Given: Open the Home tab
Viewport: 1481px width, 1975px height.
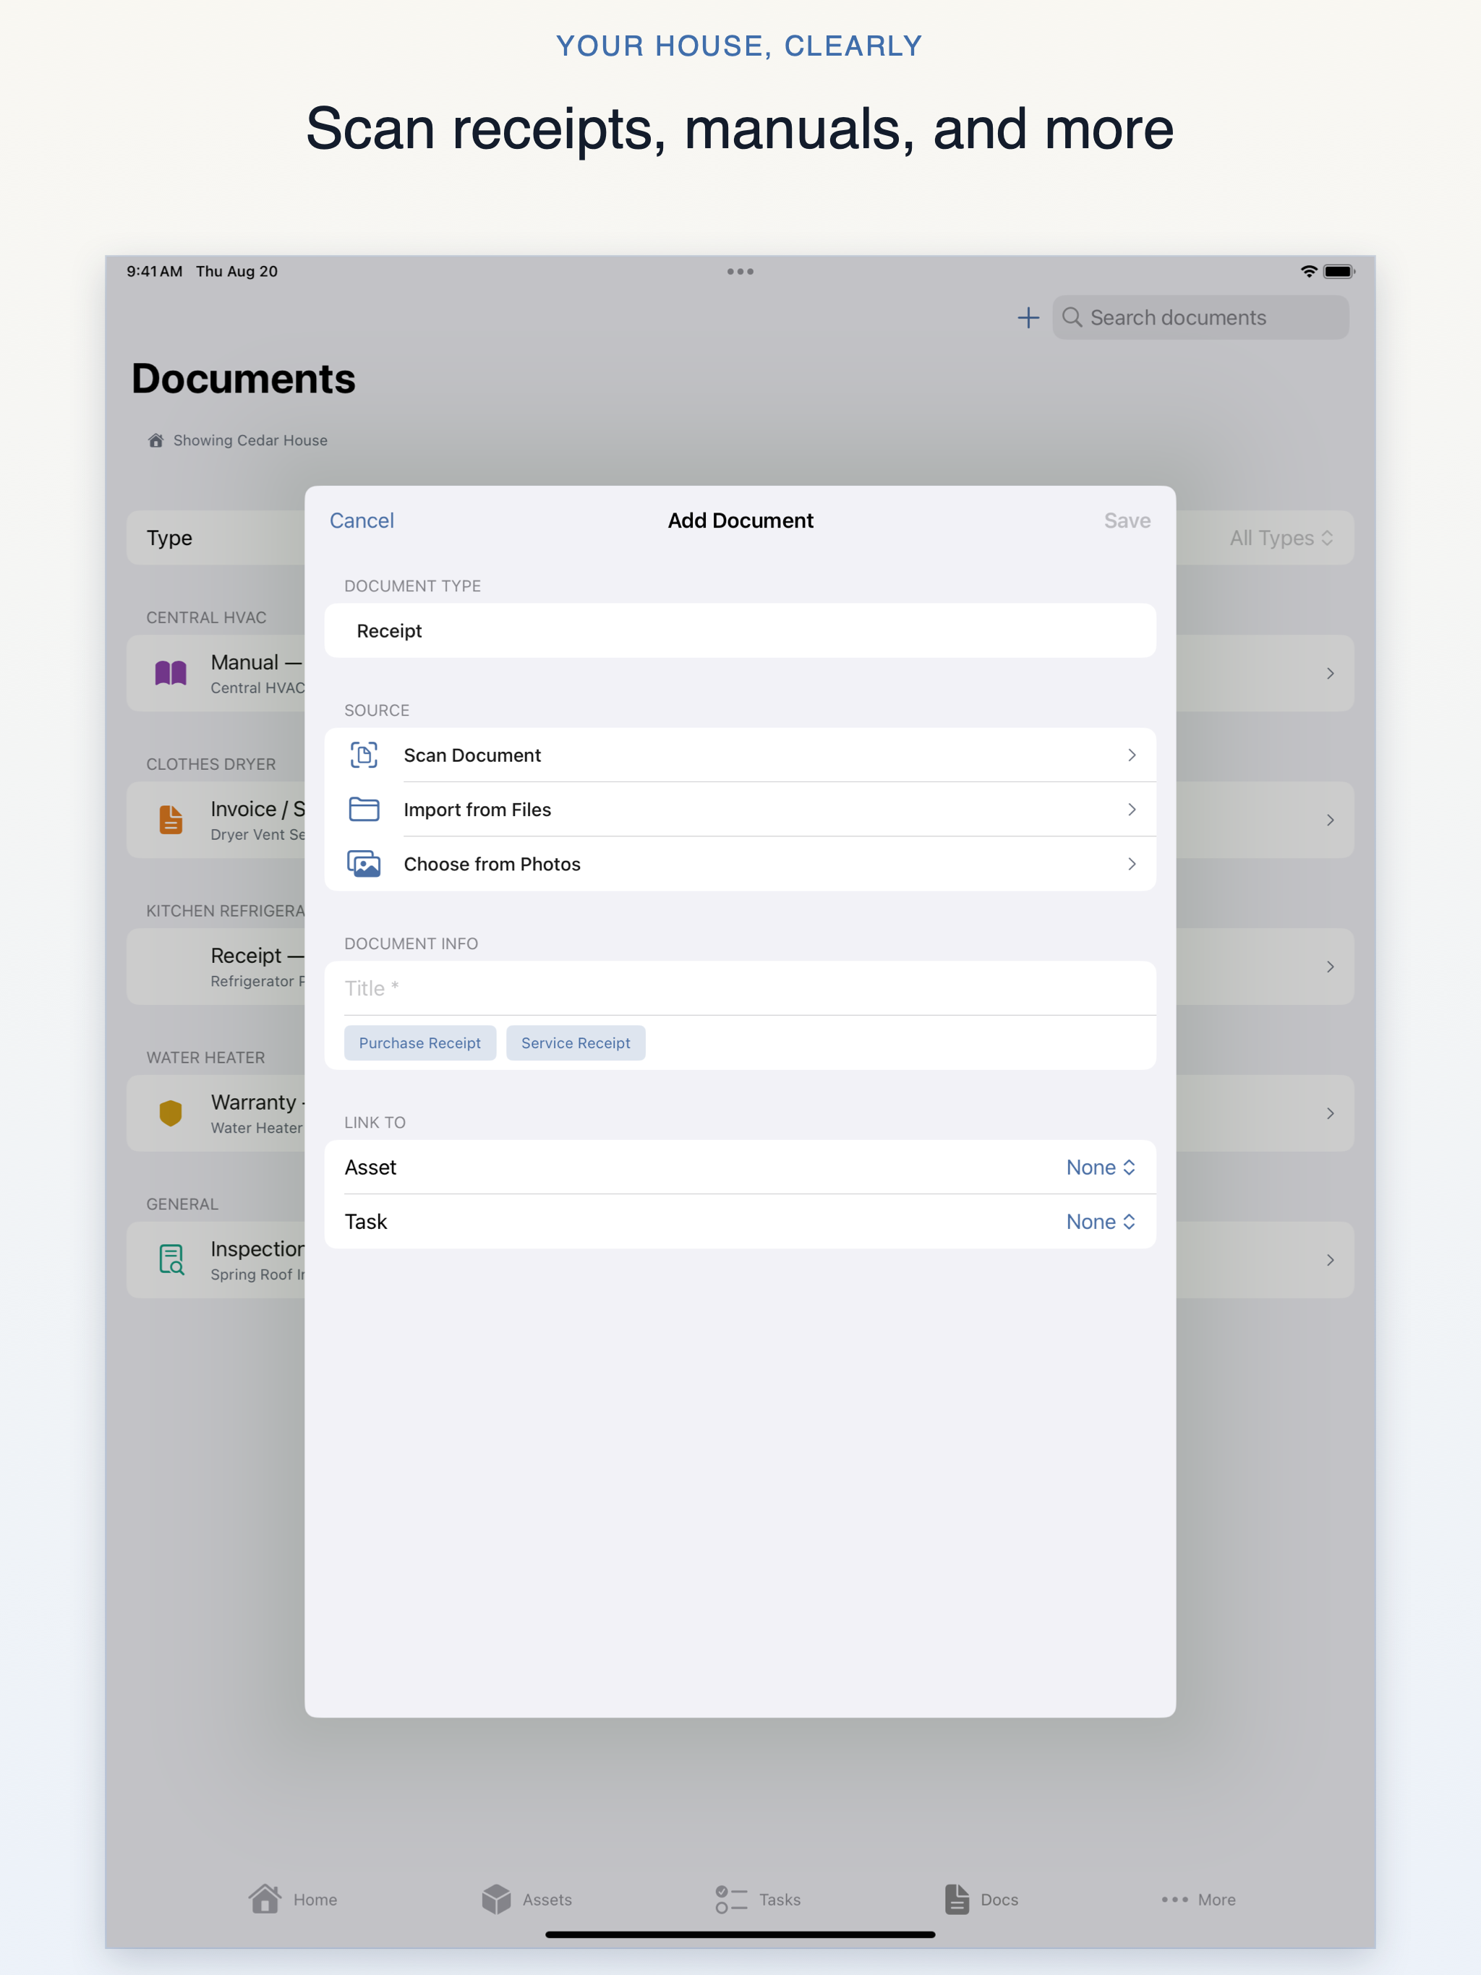Looking at the screenshot, I should coord(293,1899).
